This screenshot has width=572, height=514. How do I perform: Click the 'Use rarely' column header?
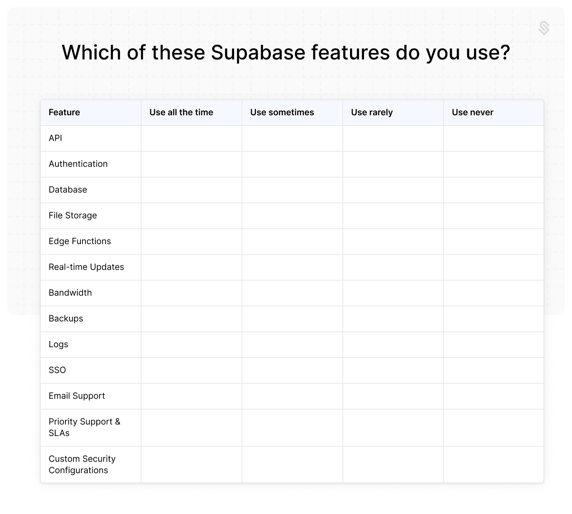[372, 112]
